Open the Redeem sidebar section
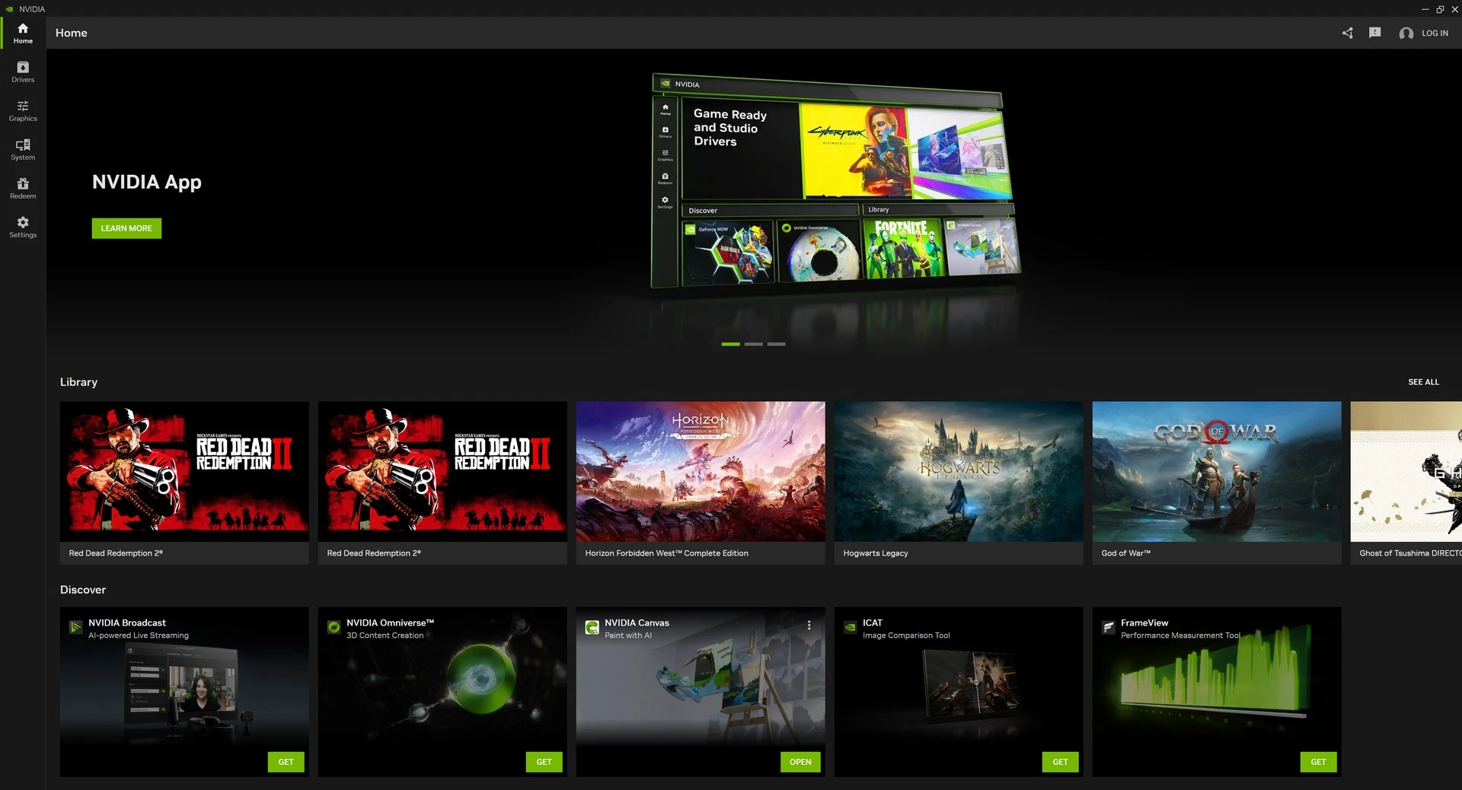1462x790 pixels. pos(23,188)
